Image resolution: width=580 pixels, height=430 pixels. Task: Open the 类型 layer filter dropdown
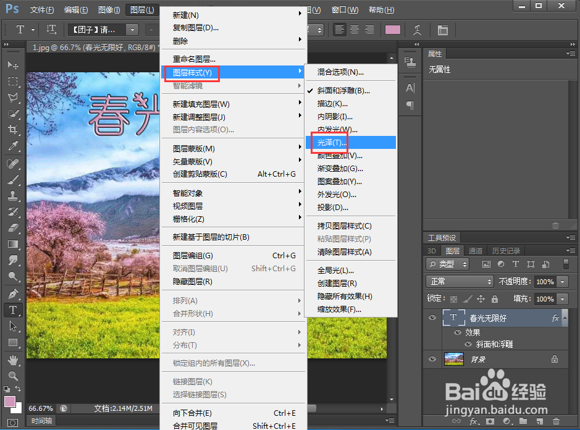click(447, 264)
